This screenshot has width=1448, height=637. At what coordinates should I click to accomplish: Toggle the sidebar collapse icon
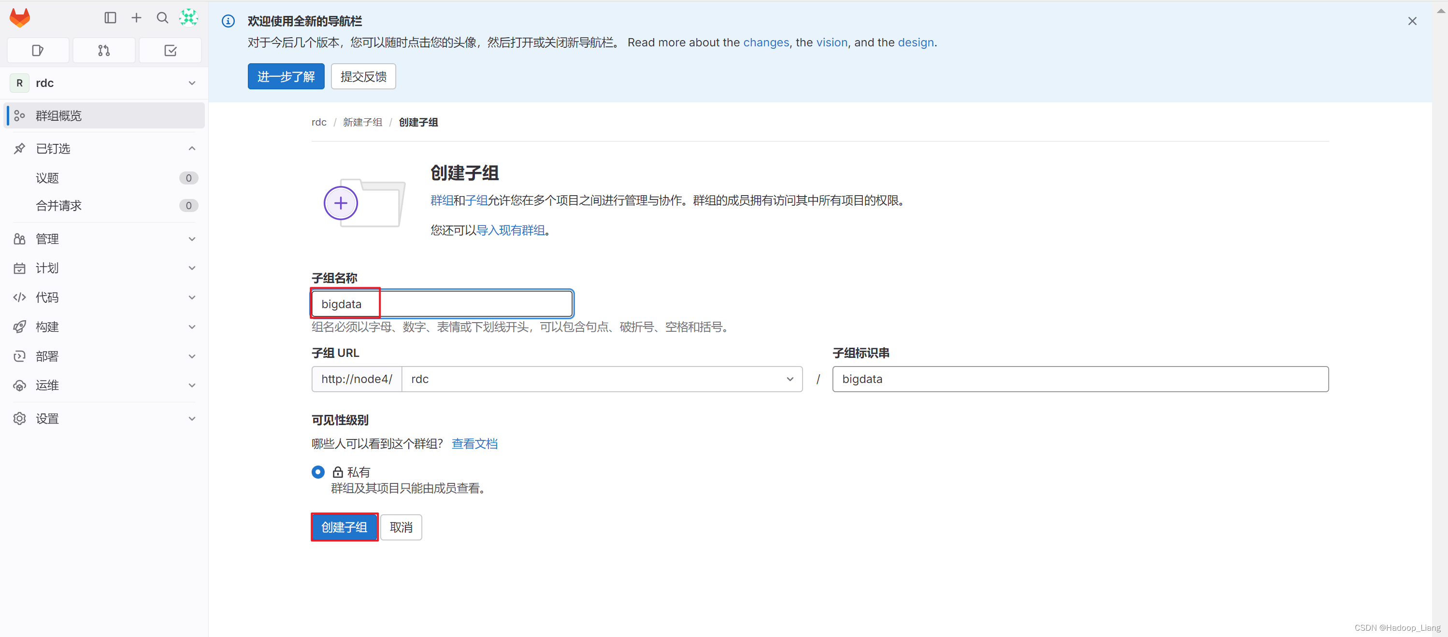coord(110,18)
